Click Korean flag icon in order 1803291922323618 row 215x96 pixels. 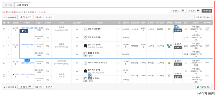[x=13, y=45]
